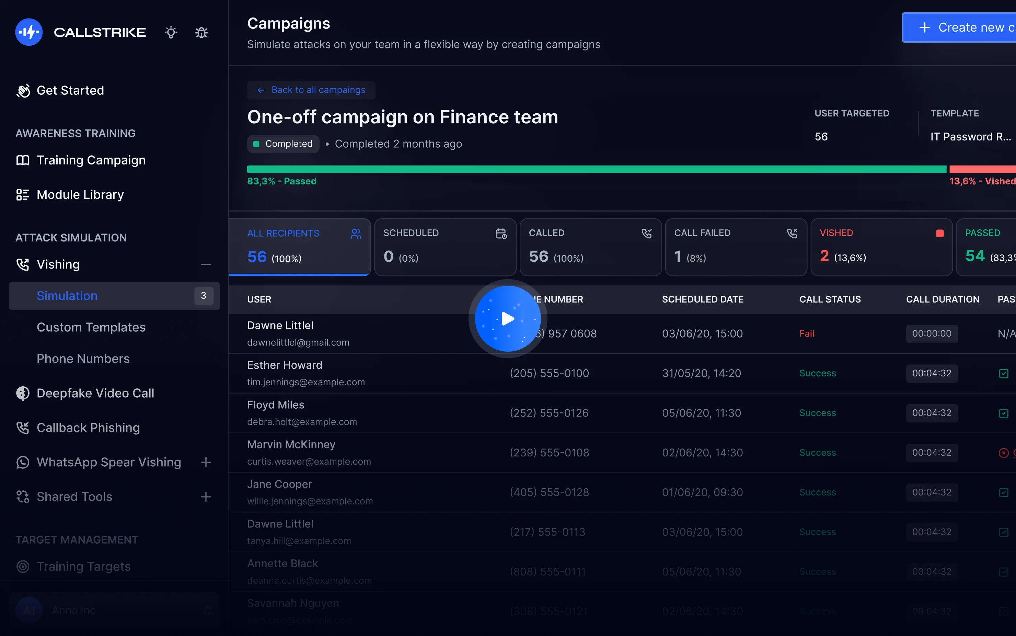Click the lightbulb icon in the top header
Viewport: 1016px width, 636px height.
coord(171,32)
